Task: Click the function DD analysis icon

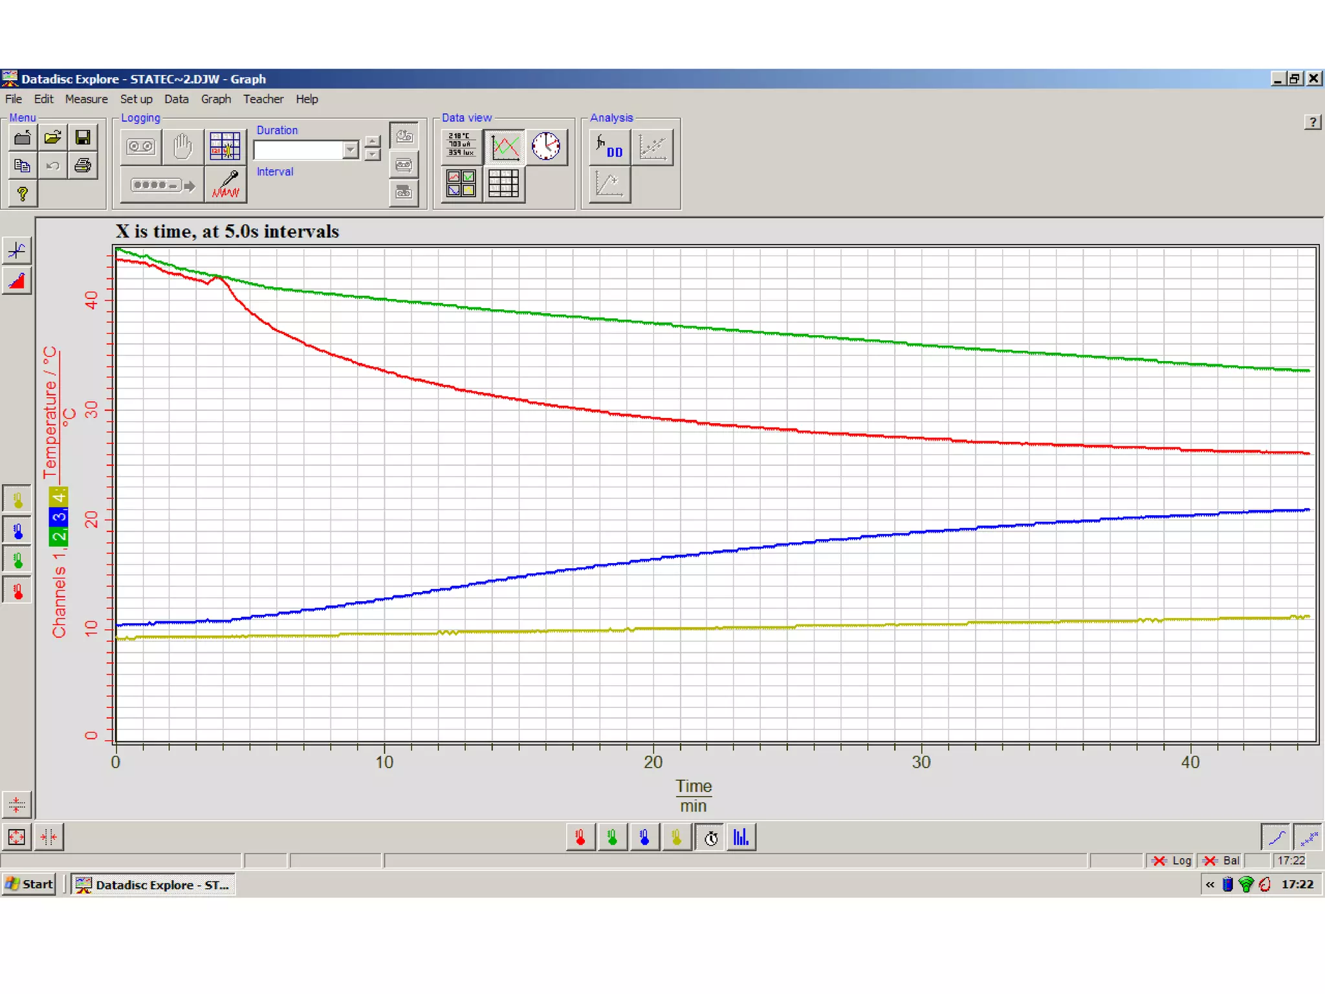Action: [x=609, y=147]
